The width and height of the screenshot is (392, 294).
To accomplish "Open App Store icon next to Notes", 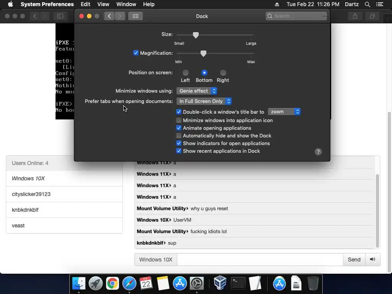I will [x=180, y=284].
